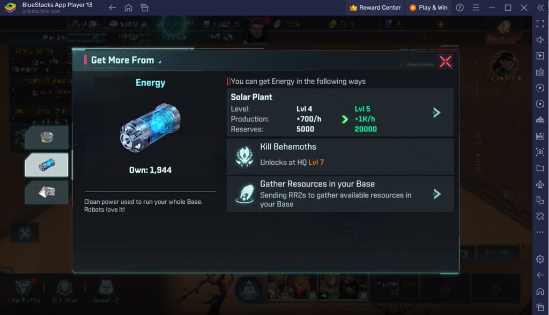The image size is (549, 315).
Task: Go to Android home via home icon
Action: [129, 8]
